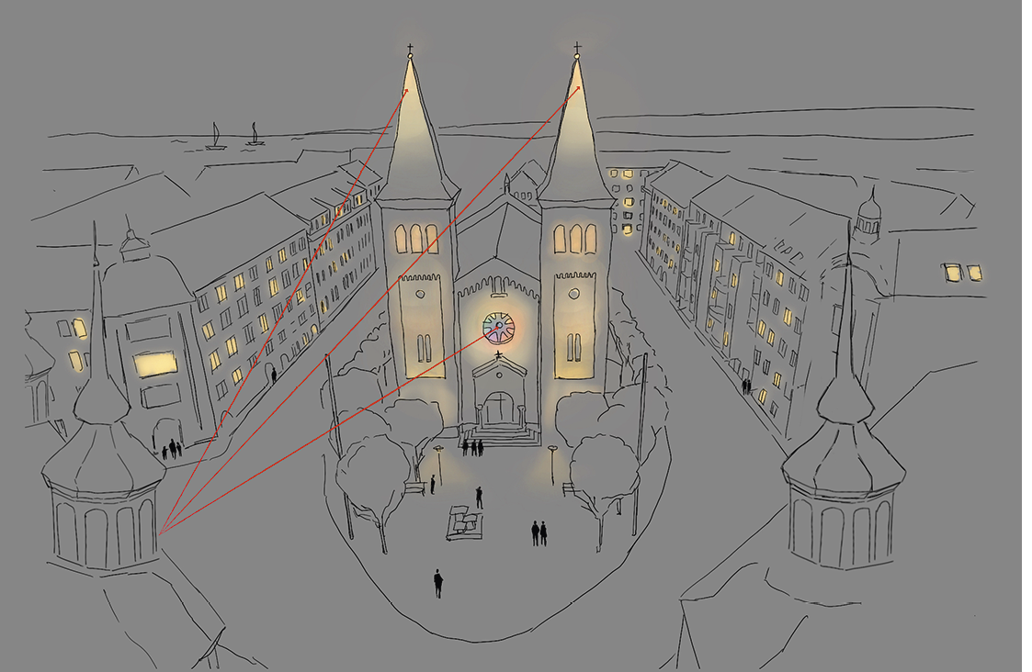Click the two lit windows at far right

[962, 273]
